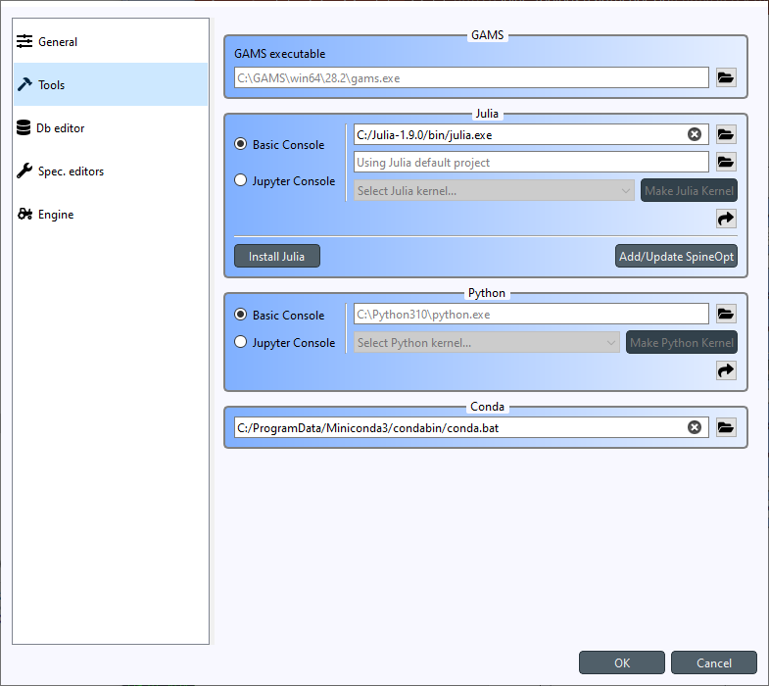Open the Db editor settings page
Image resolution: width=769 pixels, height=686 pixels.
[x=111, y=127]
